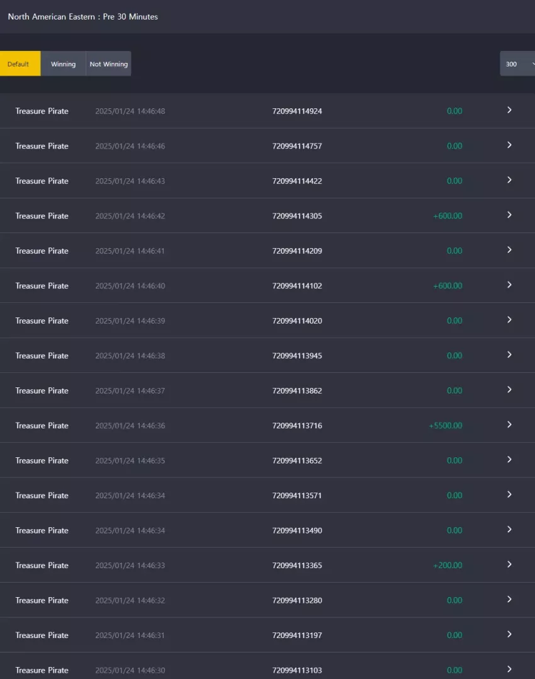Open arrow for the +5500.00 win row

point(509,425)
